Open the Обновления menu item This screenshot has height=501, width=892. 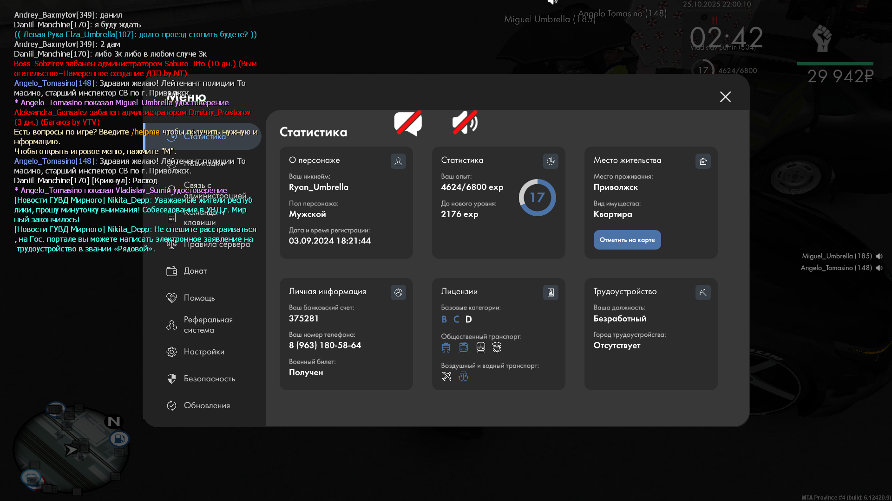[x=206, y=405]
